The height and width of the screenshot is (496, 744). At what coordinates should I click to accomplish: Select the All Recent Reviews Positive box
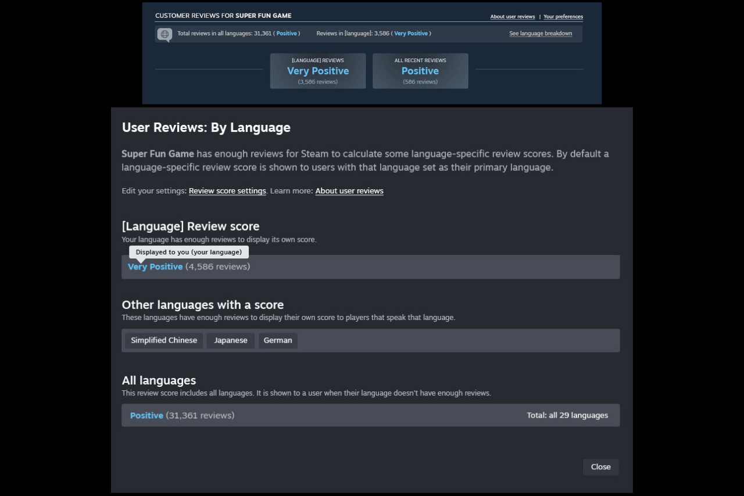420,71
